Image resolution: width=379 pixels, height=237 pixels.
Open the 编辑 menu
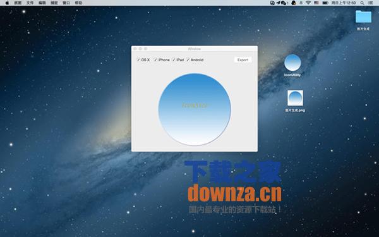[42, 3]
